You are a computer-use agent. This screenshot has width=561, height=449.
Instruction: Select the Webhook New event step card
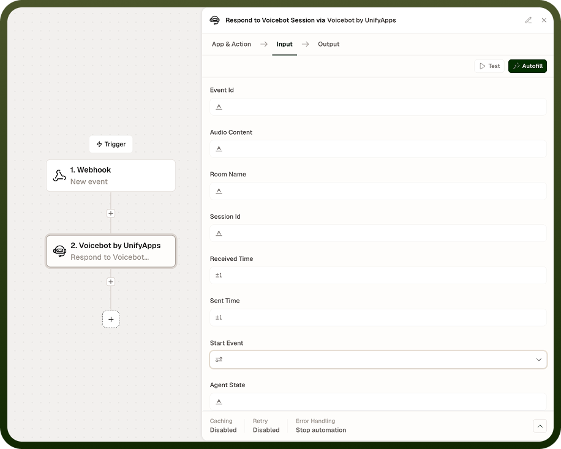(x=111, y=176)
